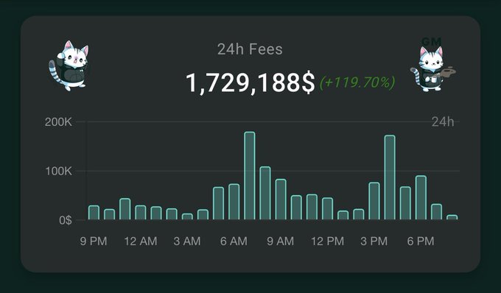Click the 200K axis label
Viewport: 501px width, 293px height.
click(58, 122)
